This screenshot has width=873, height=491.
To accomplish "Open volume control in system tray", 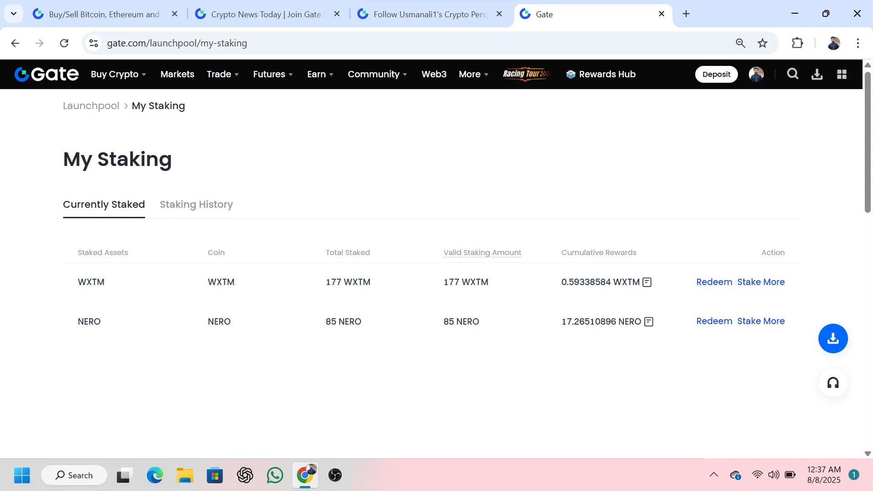I will [773, 475].
